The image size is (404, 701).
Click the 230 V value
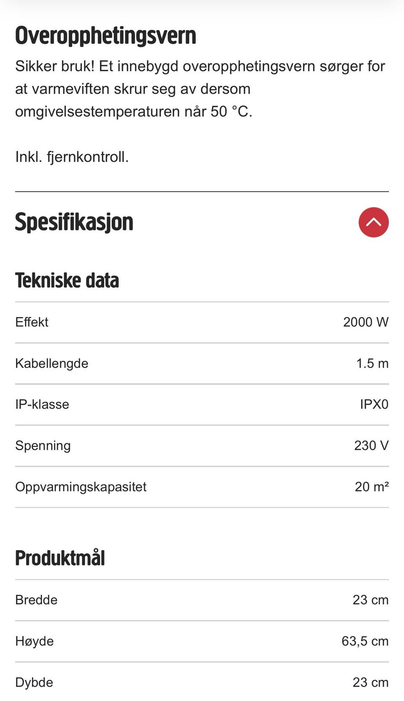371,445
